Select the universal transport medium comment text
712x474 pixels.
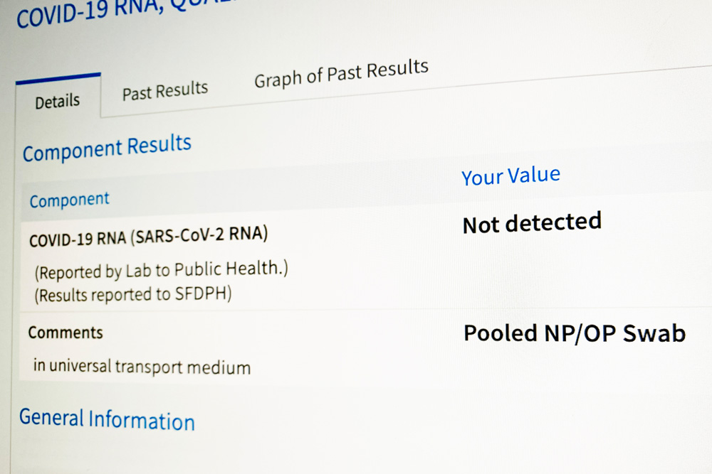tap(142, 366)
